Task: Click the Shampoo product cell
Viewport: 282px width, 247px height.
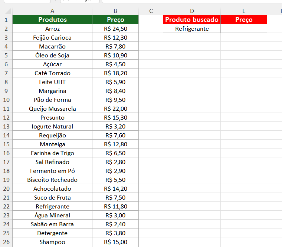Action: 52,242
